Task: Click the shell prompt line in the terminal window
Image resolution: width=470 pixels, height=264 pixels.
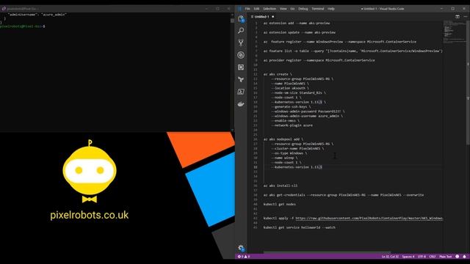Action: coord(23,26)
